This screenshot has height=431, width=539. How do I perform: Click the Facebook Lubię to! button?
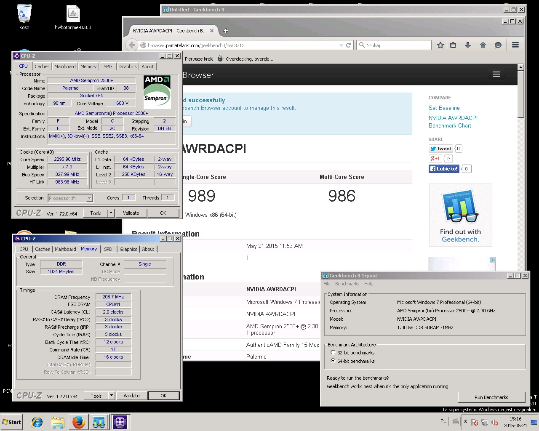coord(444,169)
